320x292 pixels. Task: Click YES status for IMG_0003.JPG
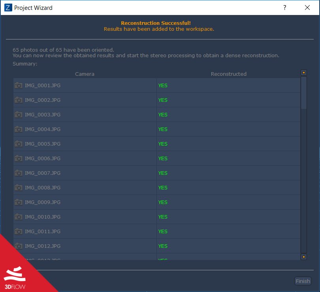click(x=163, y=114)
